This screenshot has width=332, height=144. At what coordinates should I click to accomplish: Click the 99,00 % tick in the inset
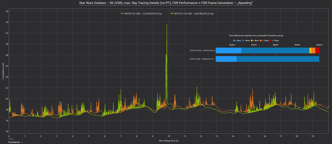pos(298,45)
